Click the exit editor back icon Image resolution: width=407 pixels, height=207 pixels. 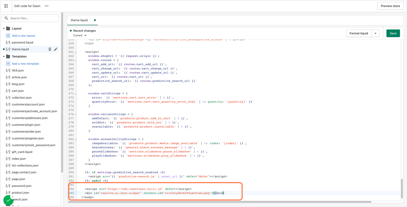point(6,6)
